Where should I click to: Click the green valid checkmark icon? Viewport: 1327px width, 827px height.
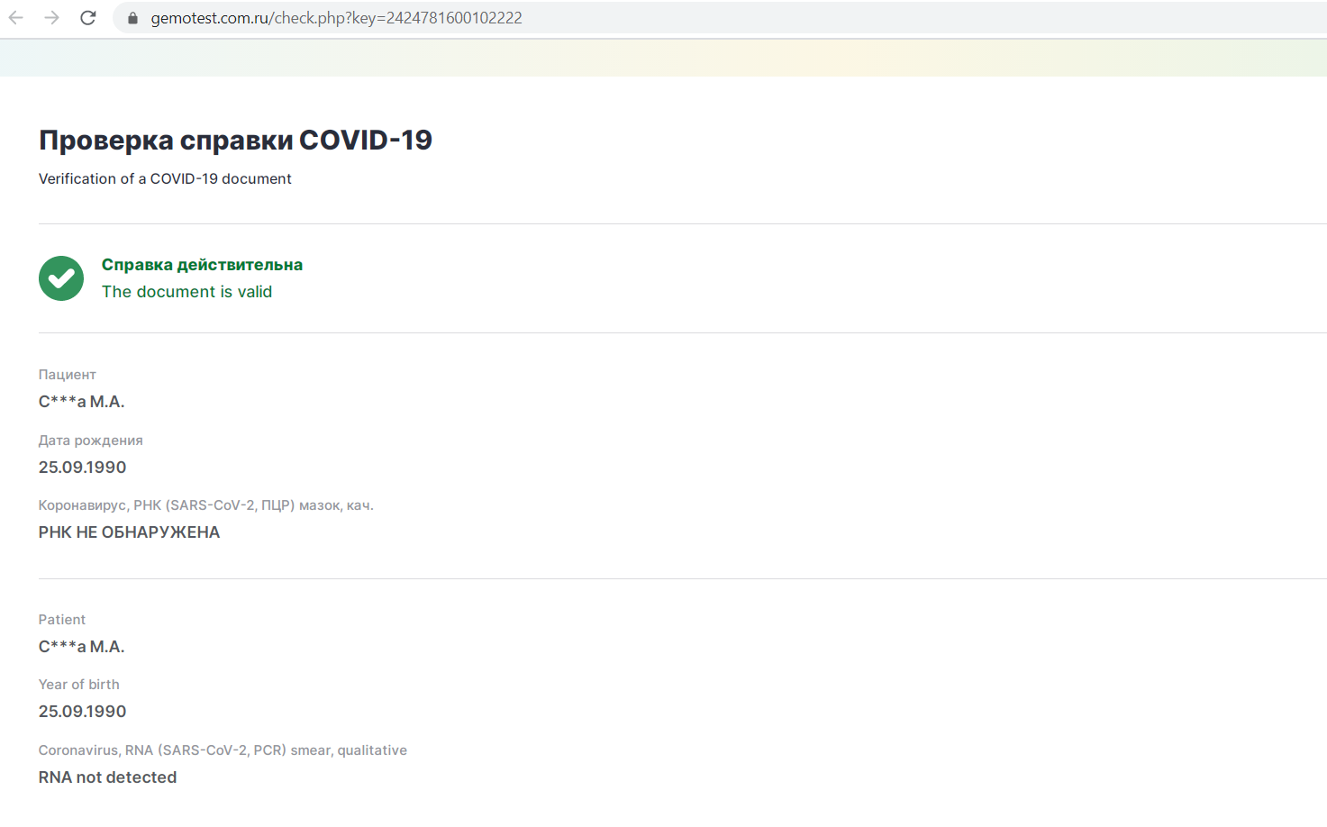61,278
